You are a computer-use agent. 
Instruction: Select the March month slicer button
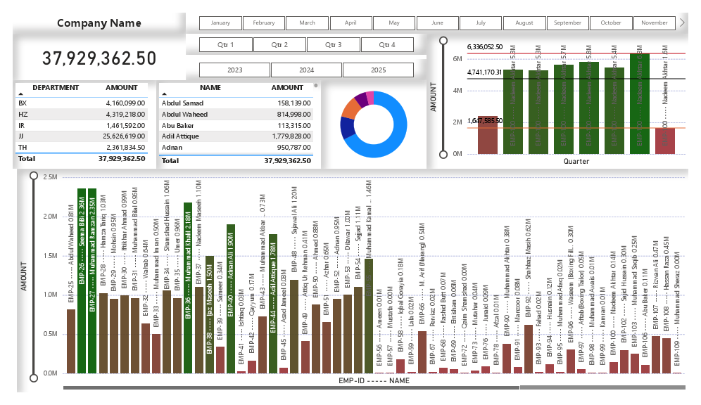point(307,22)
